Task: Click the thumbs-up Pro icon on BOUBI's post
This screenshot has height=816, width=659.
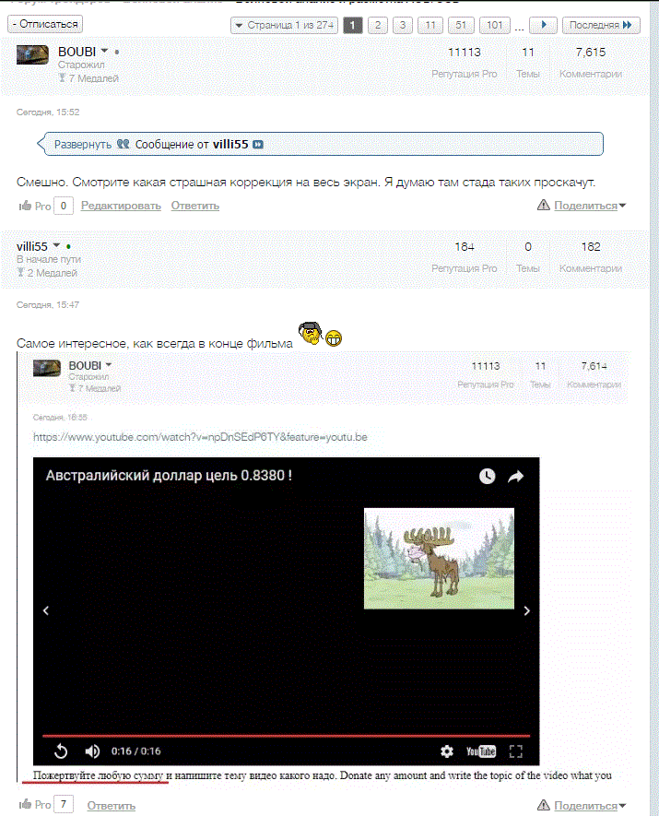Action: coord(25,207)
